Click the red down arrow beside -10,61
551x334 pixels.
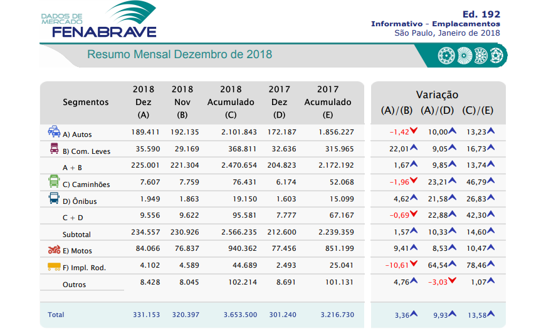(414, 265)
